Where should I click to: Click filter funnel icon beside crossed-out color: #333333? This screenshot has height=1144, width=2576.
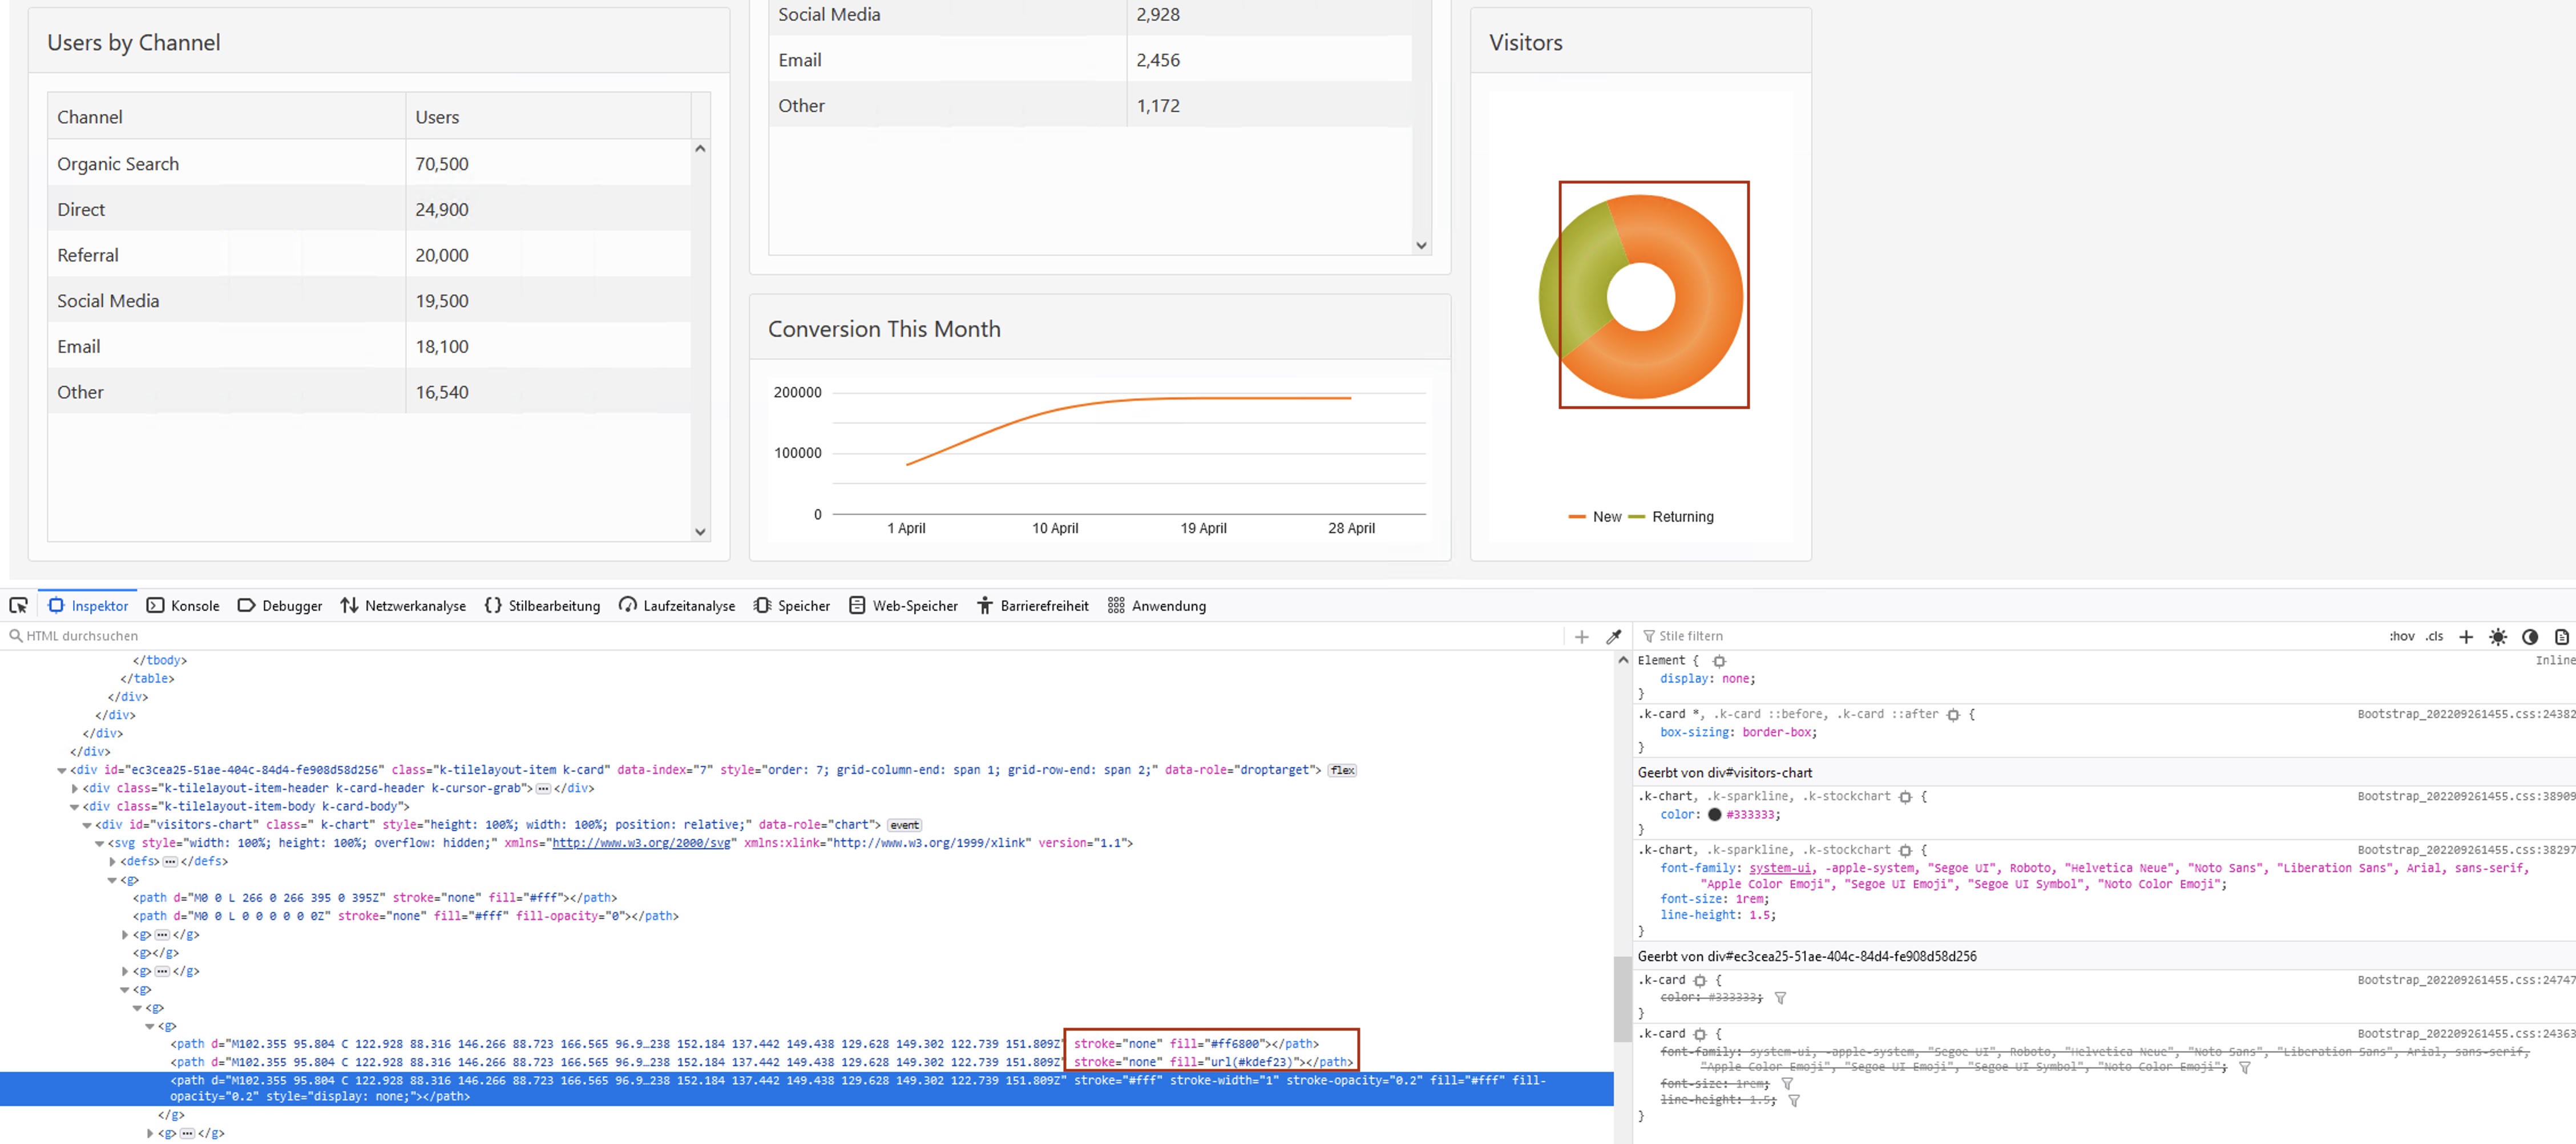[1780, 997]
